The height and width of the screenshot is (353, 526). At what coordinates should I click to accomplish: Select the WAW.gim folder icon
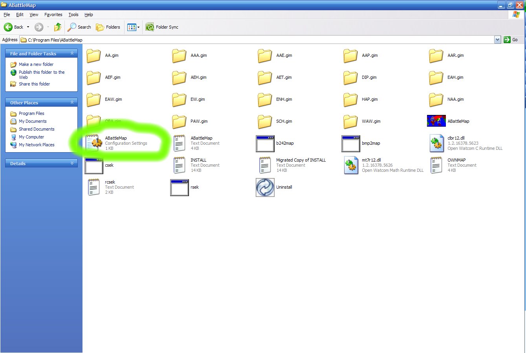pos(350,122)
